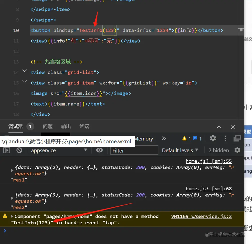The height and width of the screenshot is (244, 252).
Task: Click the "res2" console string
Action: (19, 207)
